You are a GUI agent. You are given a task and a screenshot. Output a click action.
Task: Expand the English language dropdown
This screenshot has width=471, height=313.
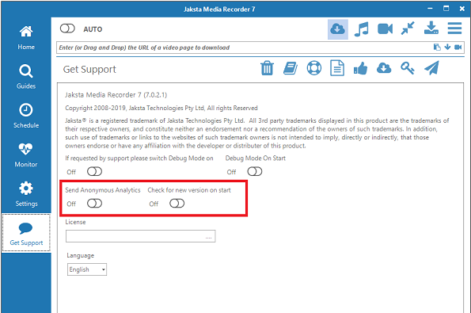(x=87, y=269)
